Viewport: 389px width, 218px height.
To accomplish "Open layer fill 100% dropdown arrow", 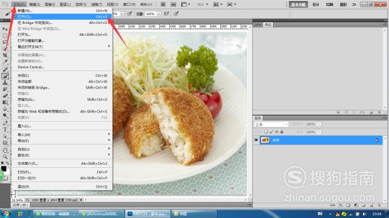I will click(320, 132).
